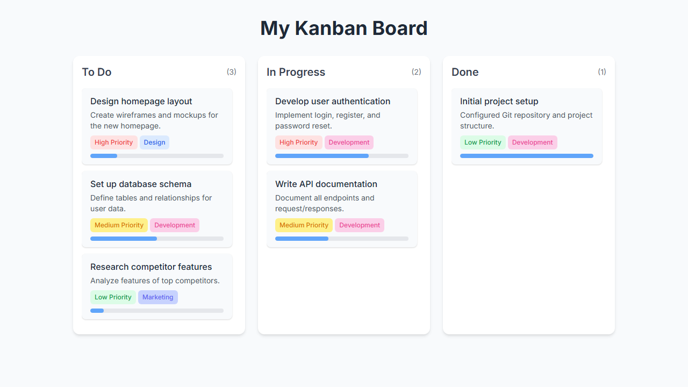Image resolution: width=688 pixels, height=387 pixels.
Task: Click Low Priority tag on Research competitor card
Action: click(113, 297)
